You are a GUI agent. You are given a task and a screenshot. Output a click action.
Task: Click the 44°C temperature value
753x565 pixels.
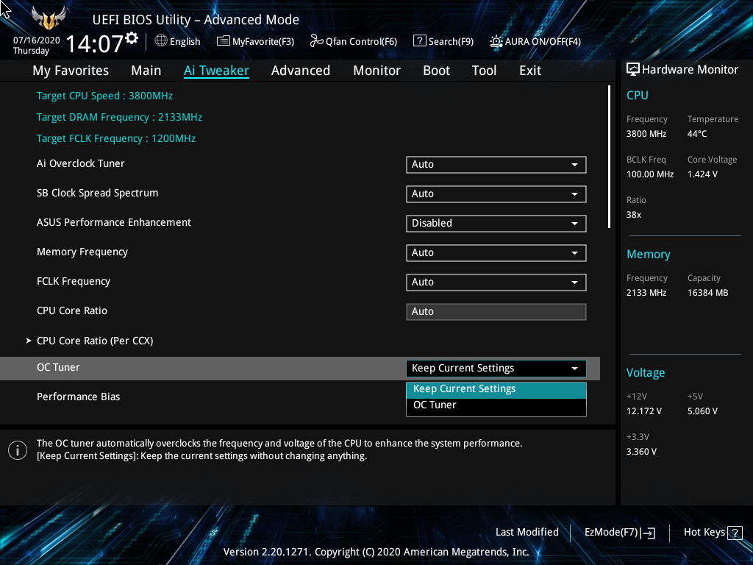[697, 134]
